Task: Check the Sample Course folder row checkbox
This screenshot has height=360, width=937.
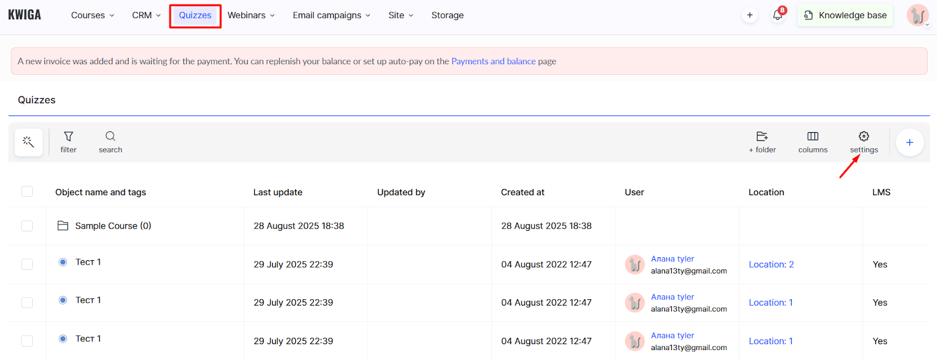Action: [27, 226]
